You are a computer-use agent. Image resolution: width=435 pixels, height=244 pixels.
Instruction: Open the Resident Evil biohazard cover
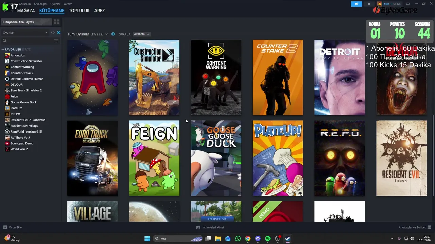click(x=401, y=158)
